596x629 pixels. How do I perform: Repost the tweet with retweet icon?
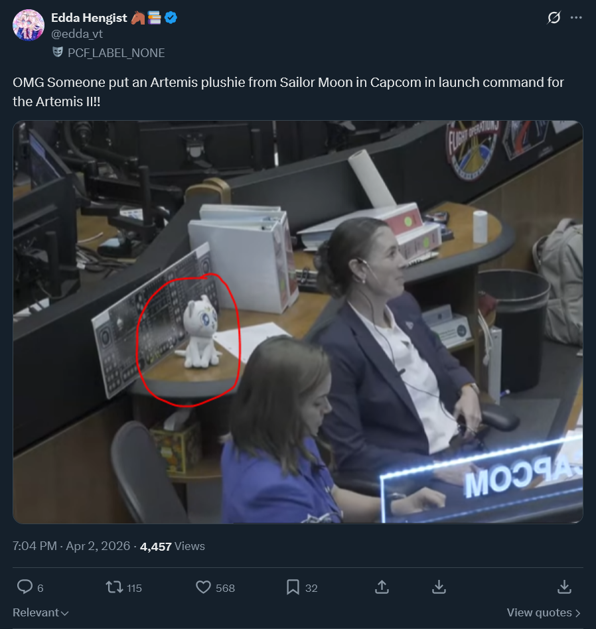coord(114,587)
